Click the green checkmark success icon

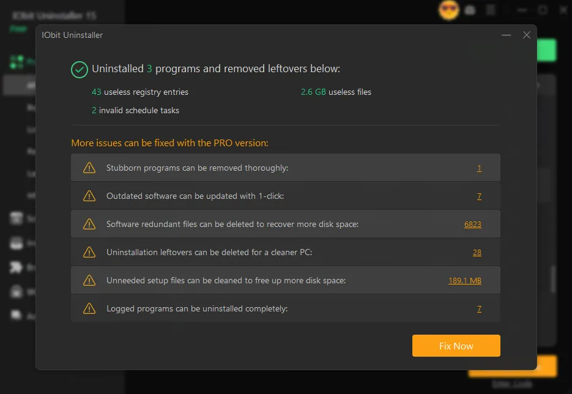pos(78,70)
